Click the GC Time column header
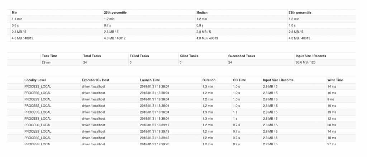This screenshot has width=367, height=157. 239,80
